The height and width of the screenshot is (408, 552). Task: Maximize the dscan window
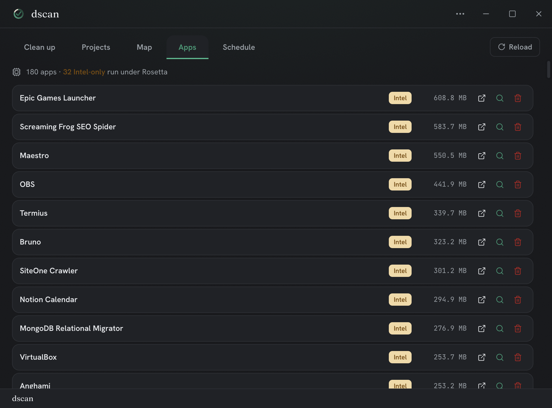512,14
